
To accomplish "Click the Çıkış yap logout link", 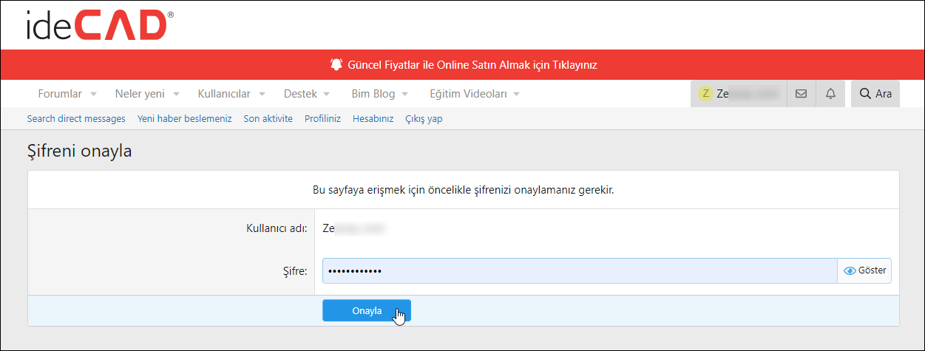I will pyautogui.click(x=424, y=118).
